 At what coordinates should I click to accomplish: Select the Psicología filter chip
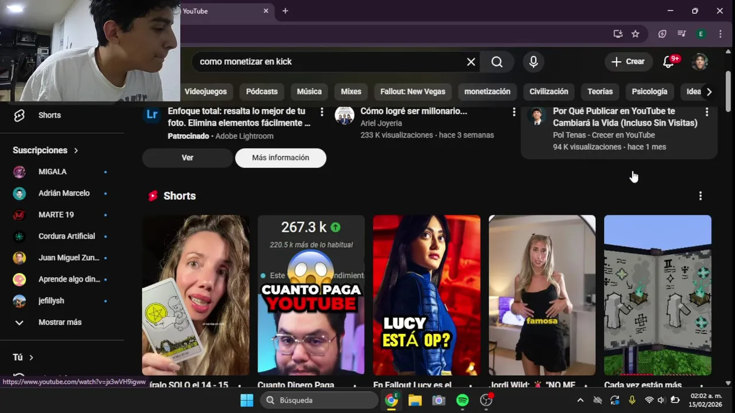649,92
